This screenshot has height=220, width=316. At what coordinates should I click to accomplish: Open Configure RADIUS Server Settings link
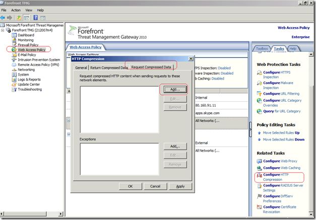pos(283,188)
